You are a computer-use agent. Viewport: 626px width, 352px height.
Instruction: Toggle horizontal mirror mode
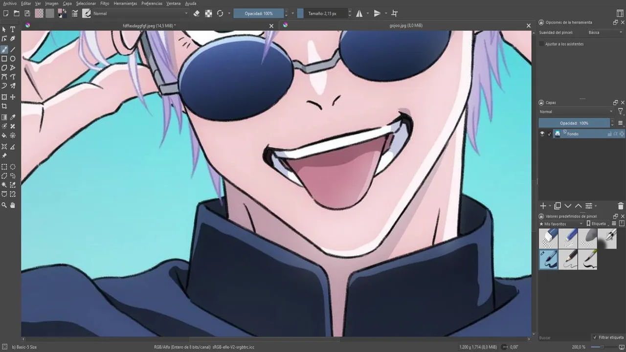pos(359,13)
